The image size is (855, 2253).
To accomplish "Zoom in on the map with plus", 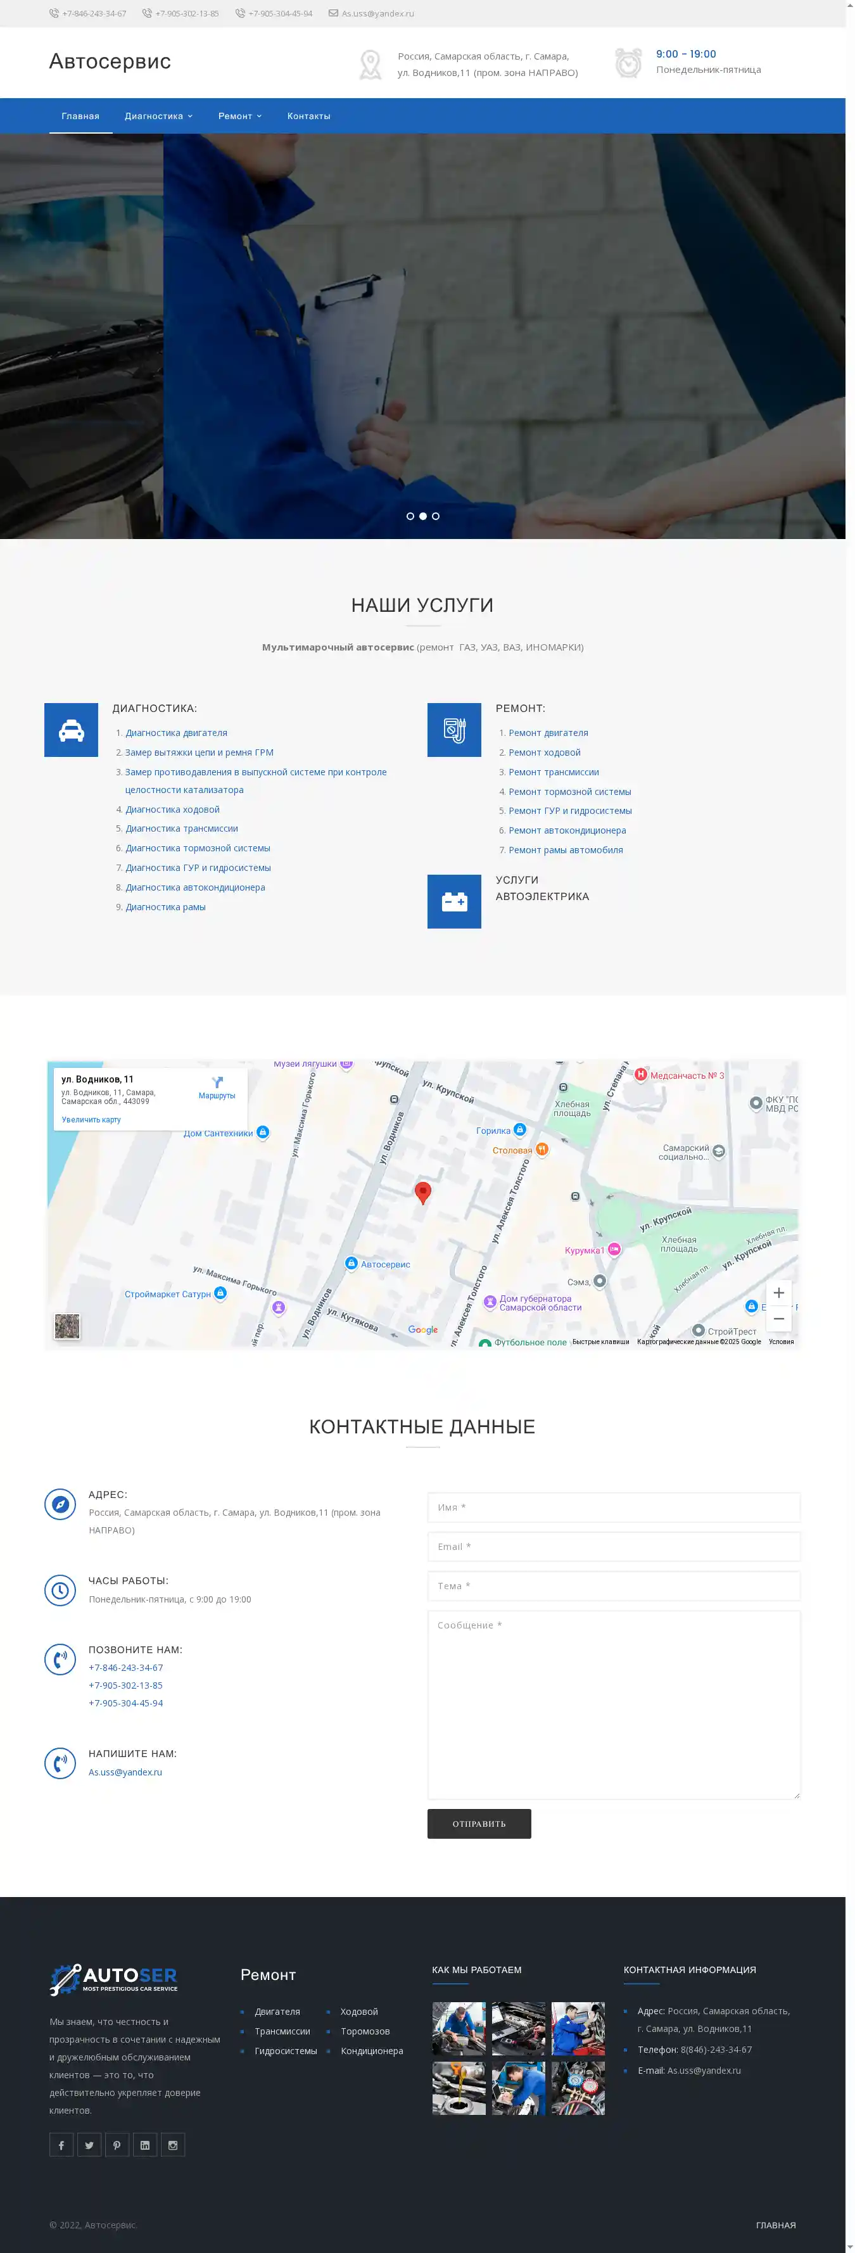I will click(778, 1293).
